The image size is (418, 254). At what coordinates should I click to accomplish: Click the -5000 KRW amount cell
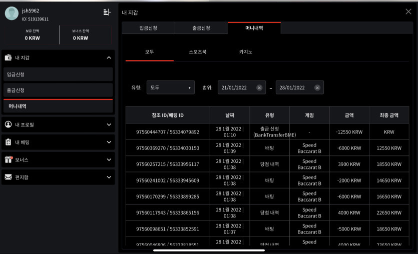349,229
